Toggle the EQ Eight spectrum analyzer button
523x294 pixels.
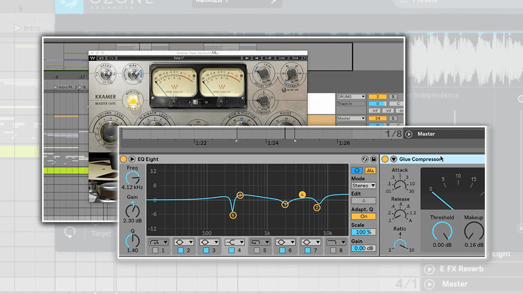(x=370, y=170)
